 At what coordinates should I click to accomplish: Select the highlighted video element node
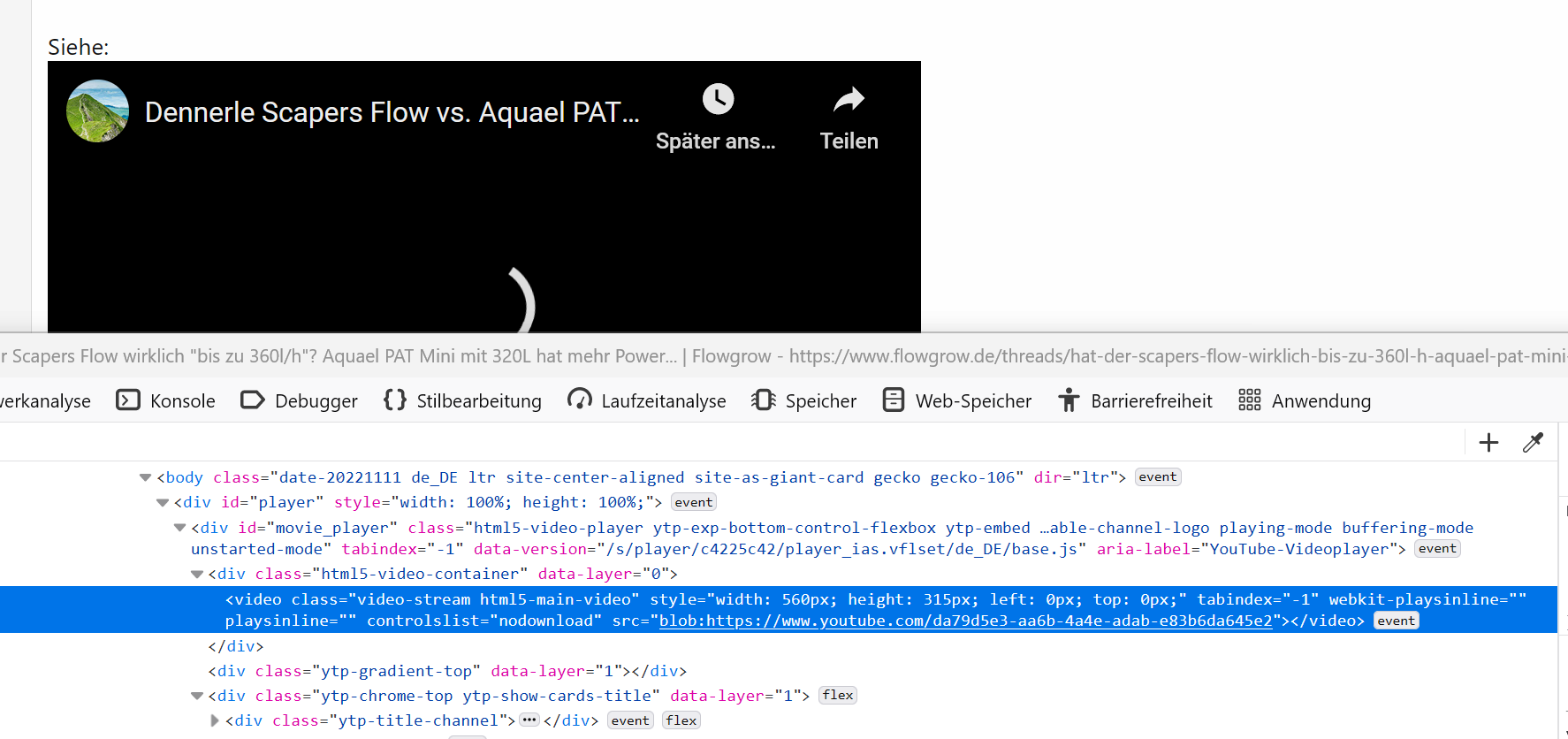tap(778, 610)
